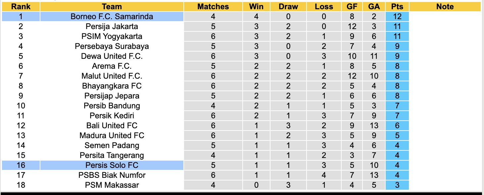Select the Persija Jakarta team name
This screenshot has width=484, height=195.
[112, 26]
